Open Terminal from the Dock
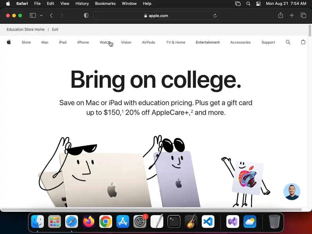Screen dimensions: 312x234 [174, 222]
